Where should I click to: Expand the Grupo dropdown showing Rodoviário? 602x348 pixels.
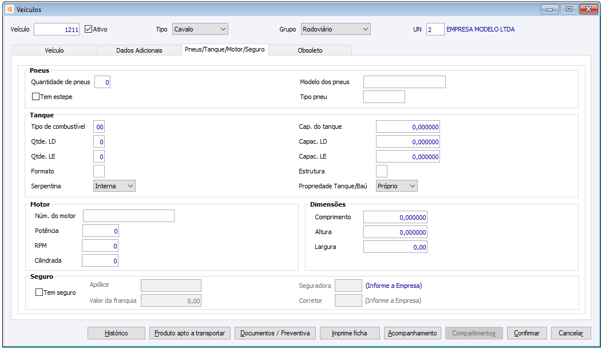pos(335,29)
